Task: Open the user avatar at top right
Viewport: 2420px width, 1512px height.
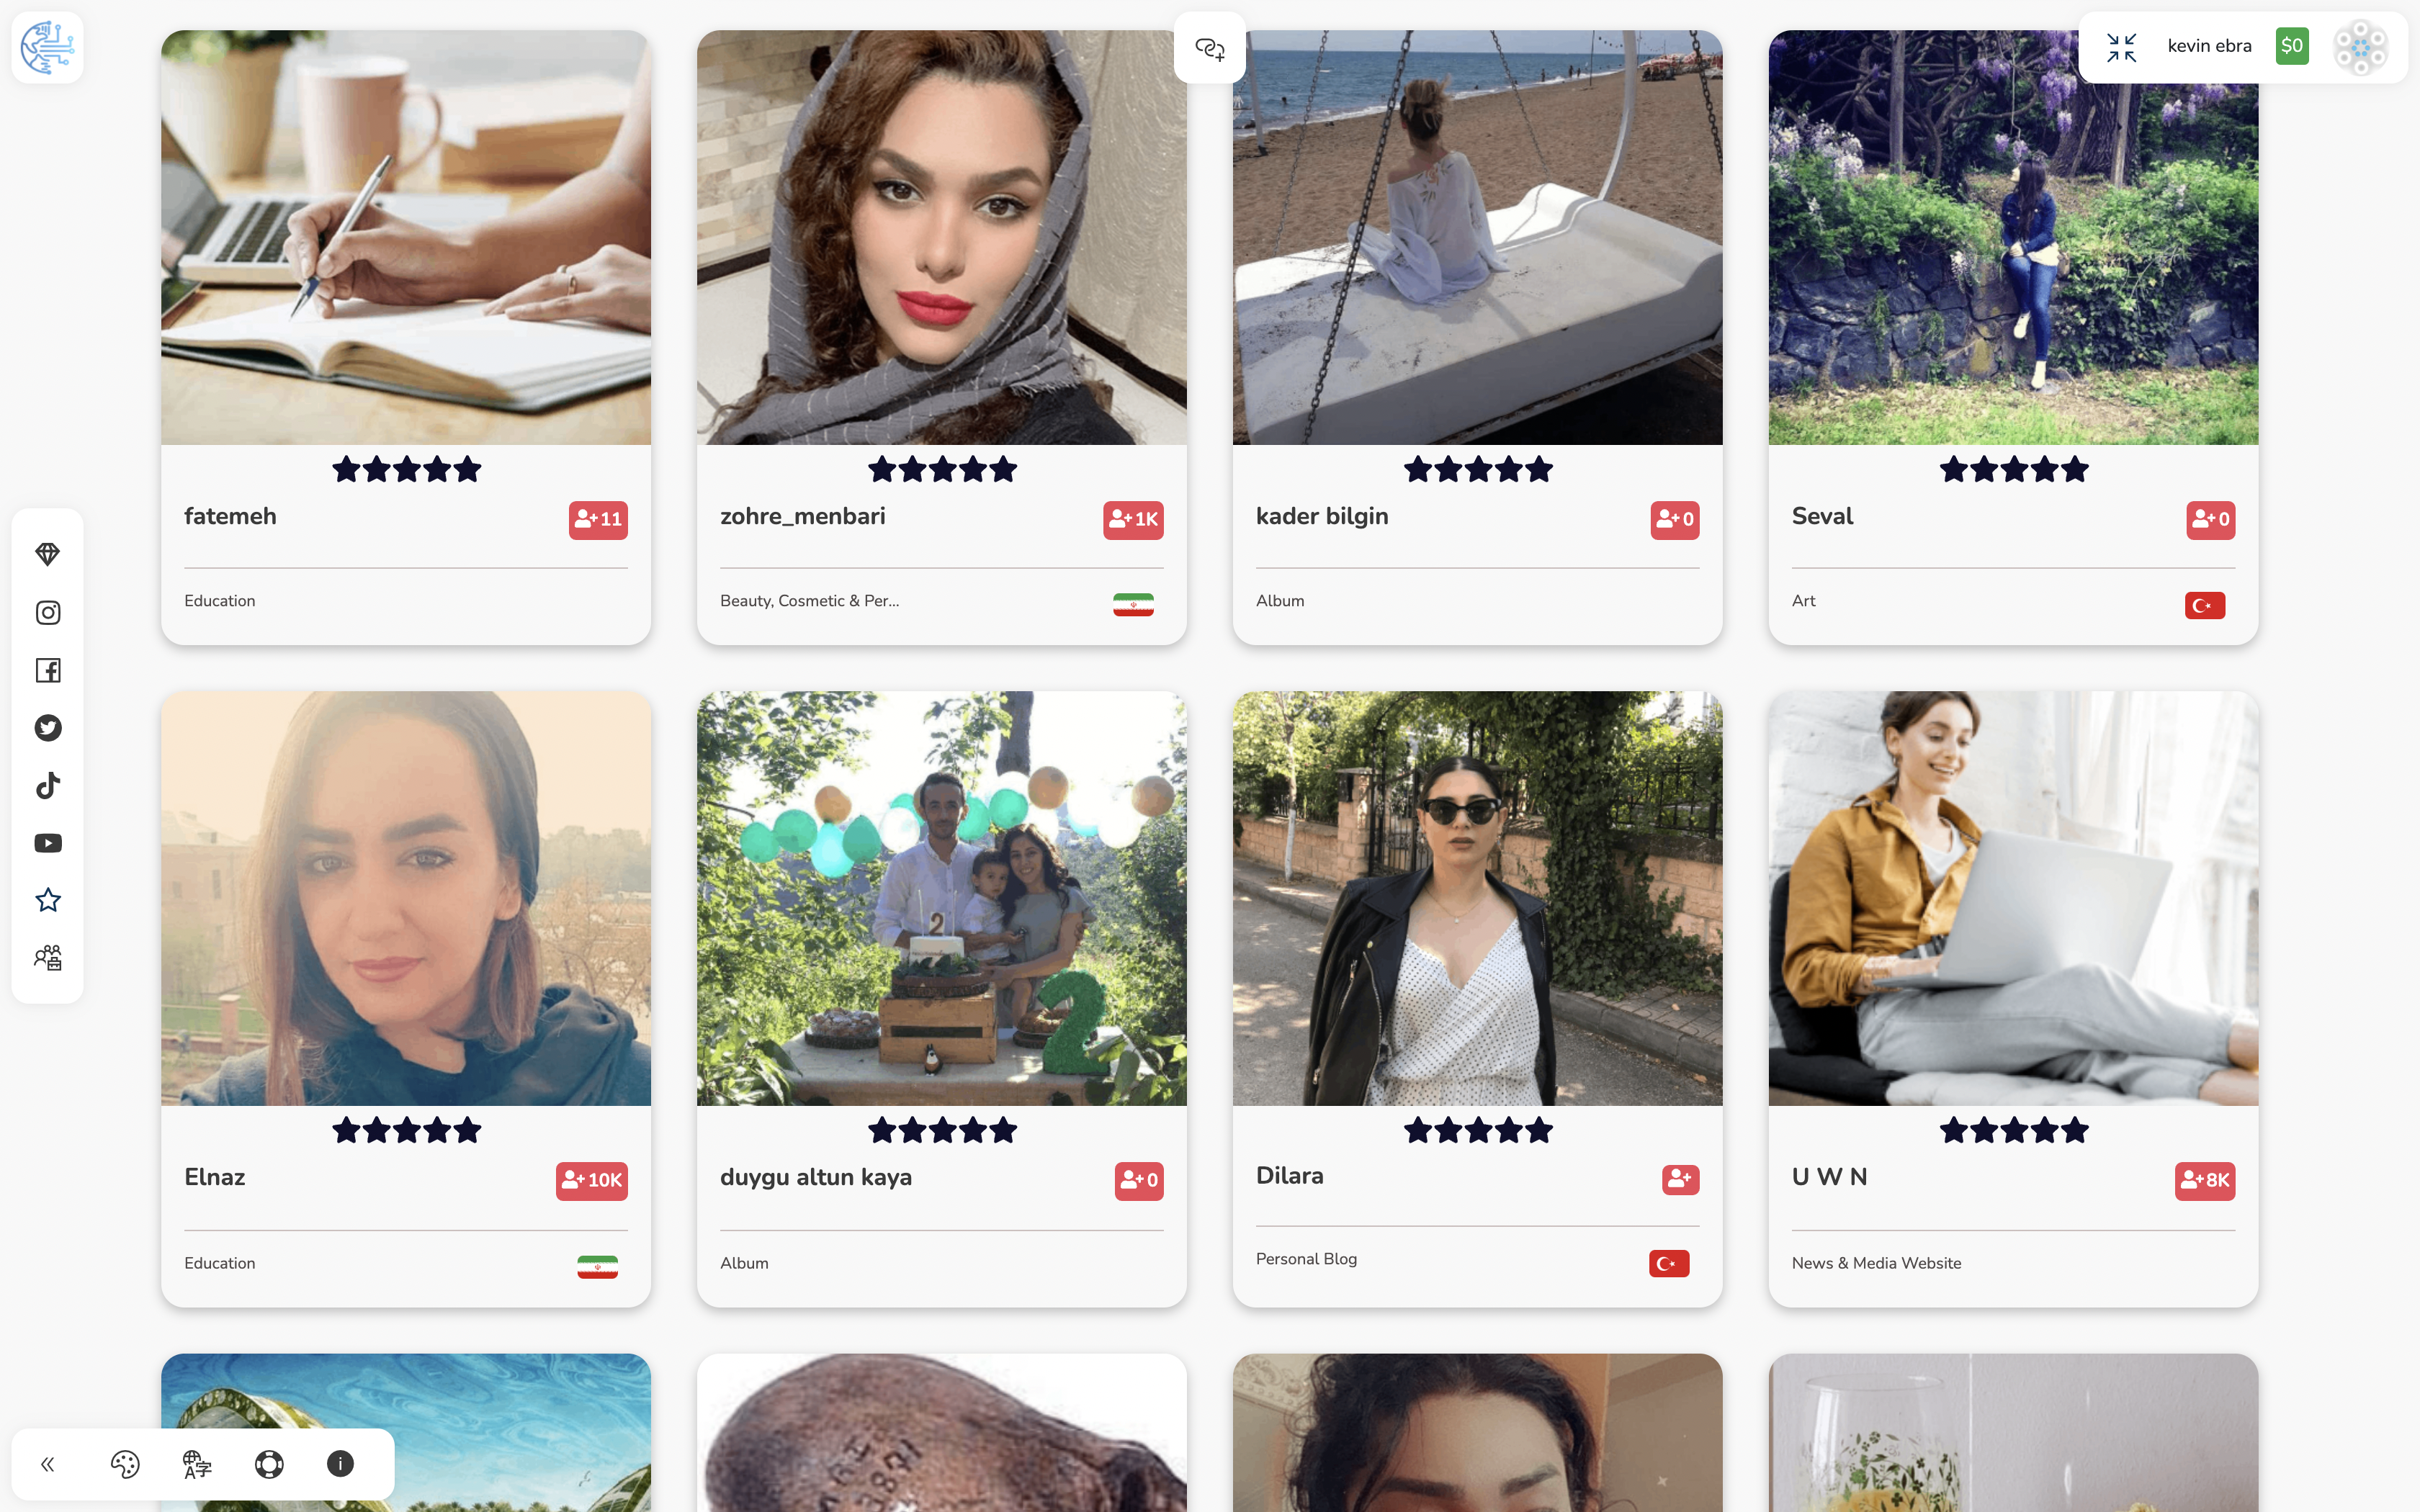Action: pyautogui.click(x=2360, y=47)
